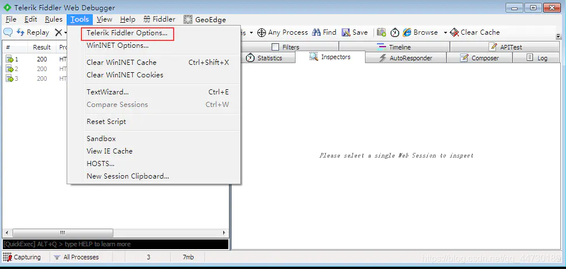This screenshot has width=566, height=269.
Task: Click the Clear Cache toolbar button
Action: 475,32
